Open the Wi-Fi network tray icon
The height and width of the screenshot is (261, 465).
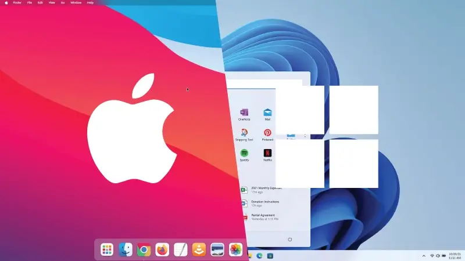click(x=432, y=256)
